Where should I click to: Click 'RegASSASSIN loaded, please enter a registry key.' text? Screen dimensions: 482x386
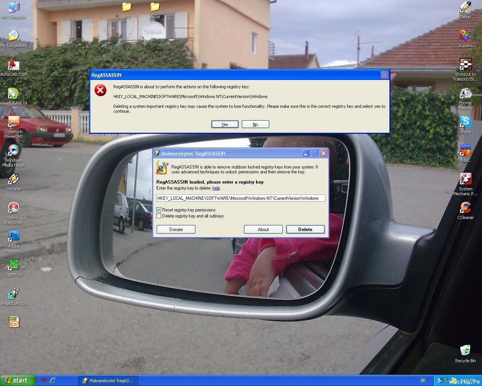point(210,182)
